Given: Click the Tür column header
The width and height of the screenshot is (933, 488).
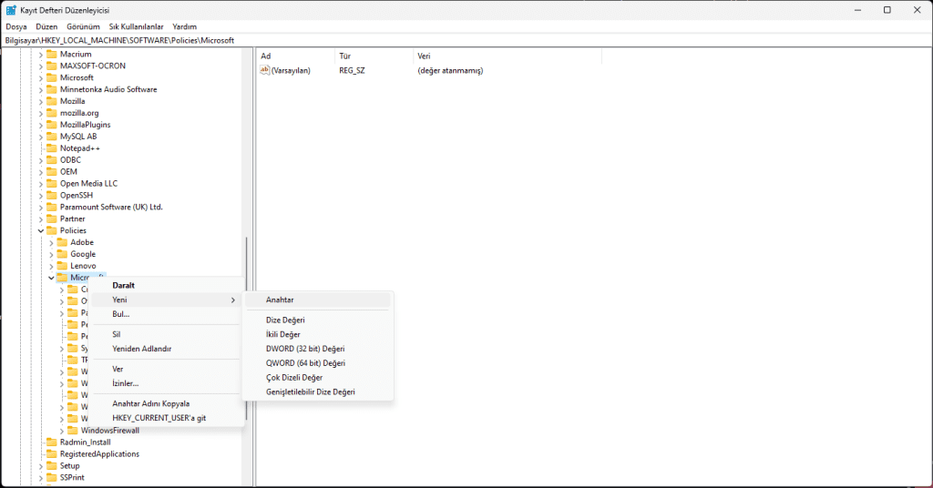Looking at the screenshot, I should pos(374,56).
